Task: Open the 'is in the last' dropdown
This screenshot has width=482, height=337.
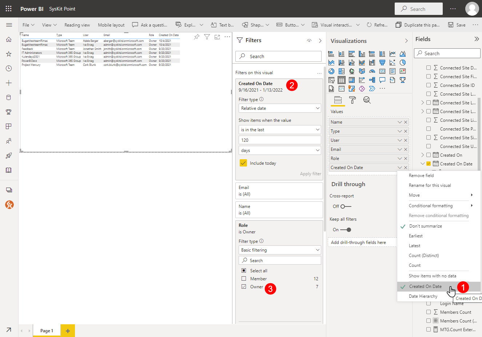Action: [x=280, y=130]
